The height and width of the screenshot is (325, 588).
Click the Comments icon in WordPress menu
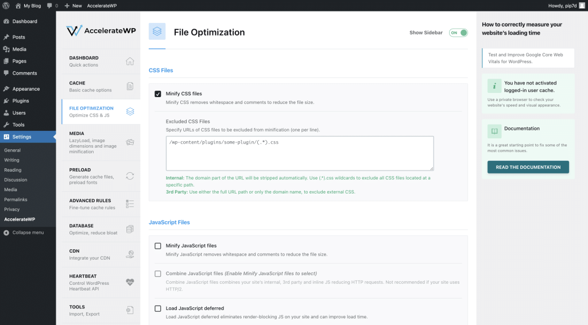click(x=6, y=73)
